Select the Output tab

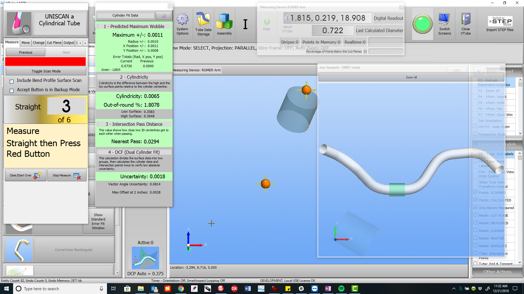click(x=69, y=43)
